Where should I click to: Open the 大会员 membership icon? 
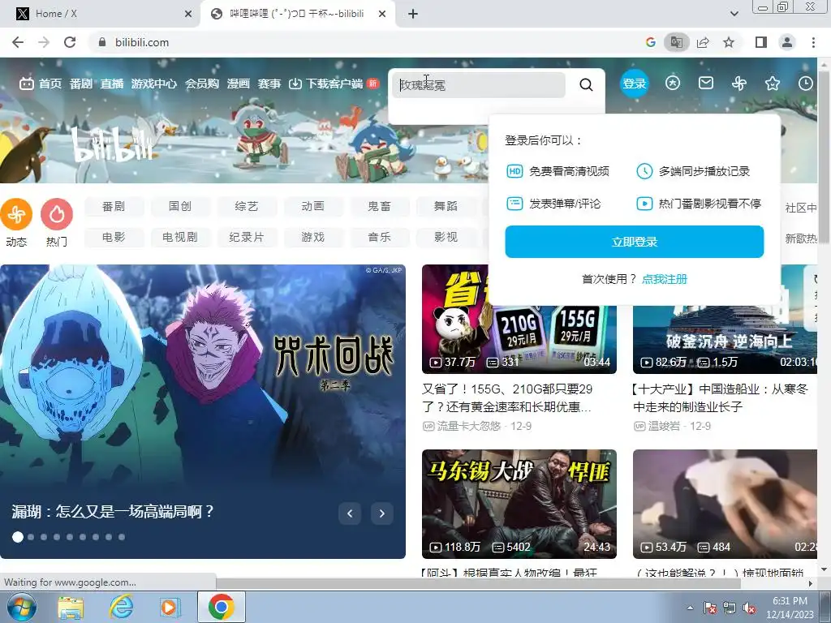[673, 84]
